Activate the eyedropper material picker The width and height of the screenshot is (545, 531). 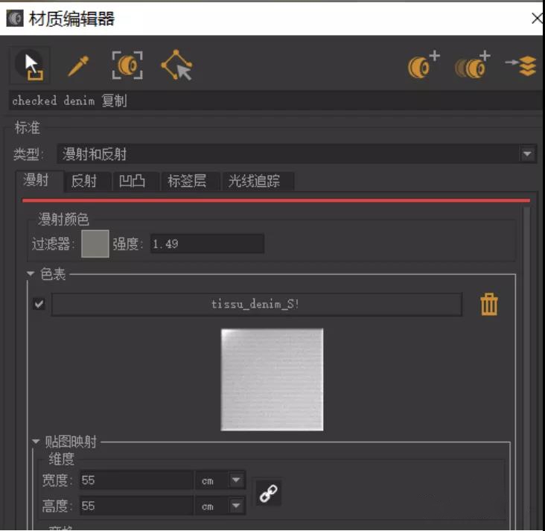78,66
